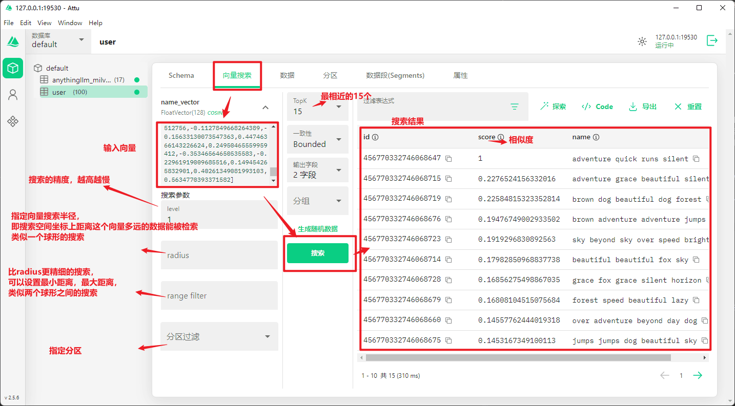Open the System view sidebar icon
This screenshot has width=735, height=406.
(13, 121)
